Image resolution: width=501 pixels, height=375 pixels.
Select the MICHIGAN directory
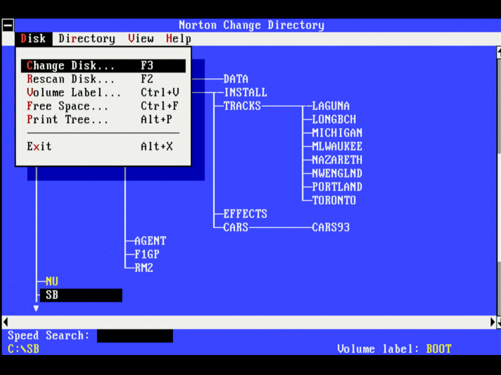337,133
